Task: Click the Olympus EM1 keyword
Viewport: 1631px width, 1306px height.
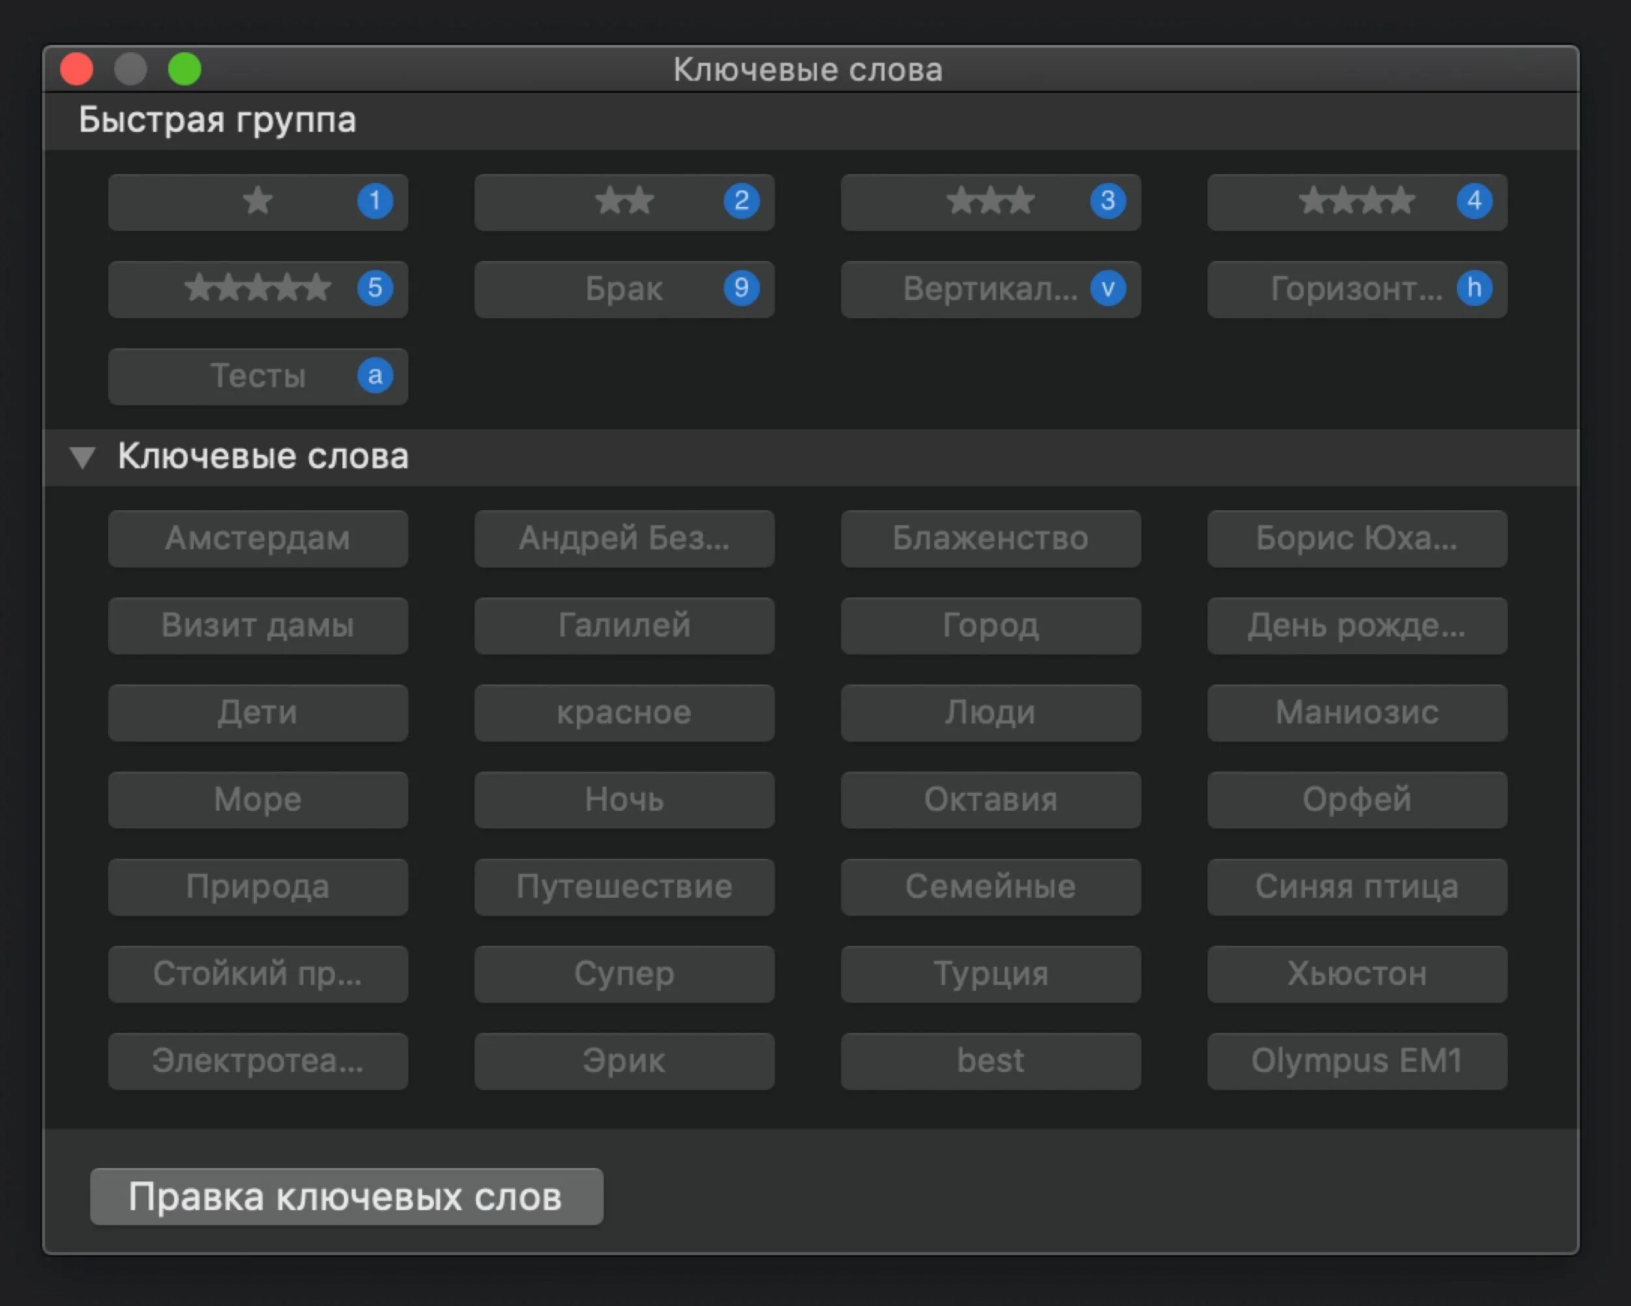Action: 1357,1061
